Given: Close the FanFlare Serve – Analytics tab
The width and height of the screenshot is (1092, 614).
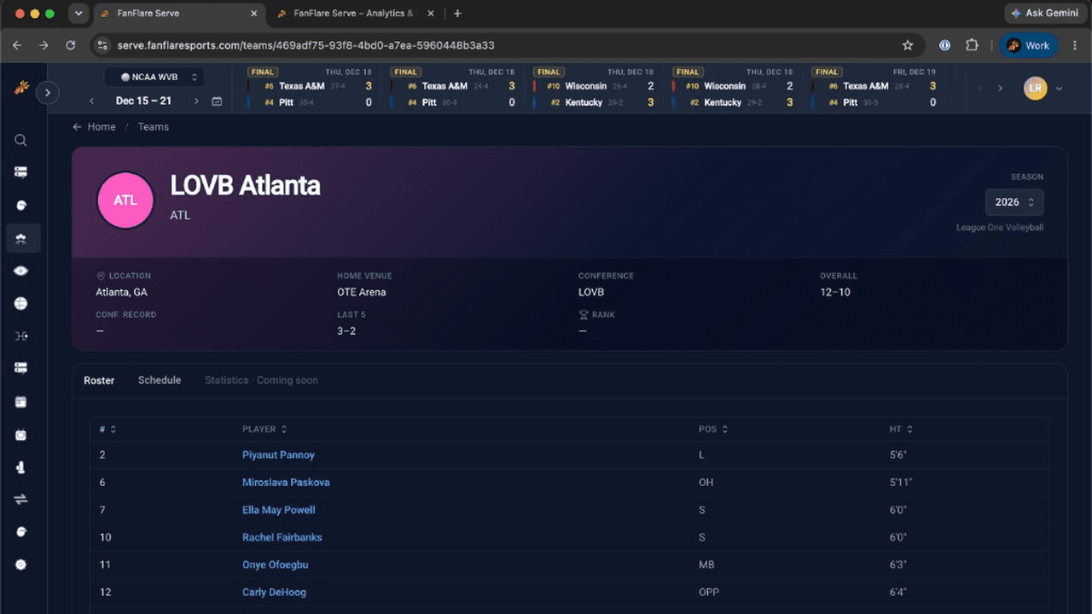Looking at the screenshot, I should tap(430, 14).
